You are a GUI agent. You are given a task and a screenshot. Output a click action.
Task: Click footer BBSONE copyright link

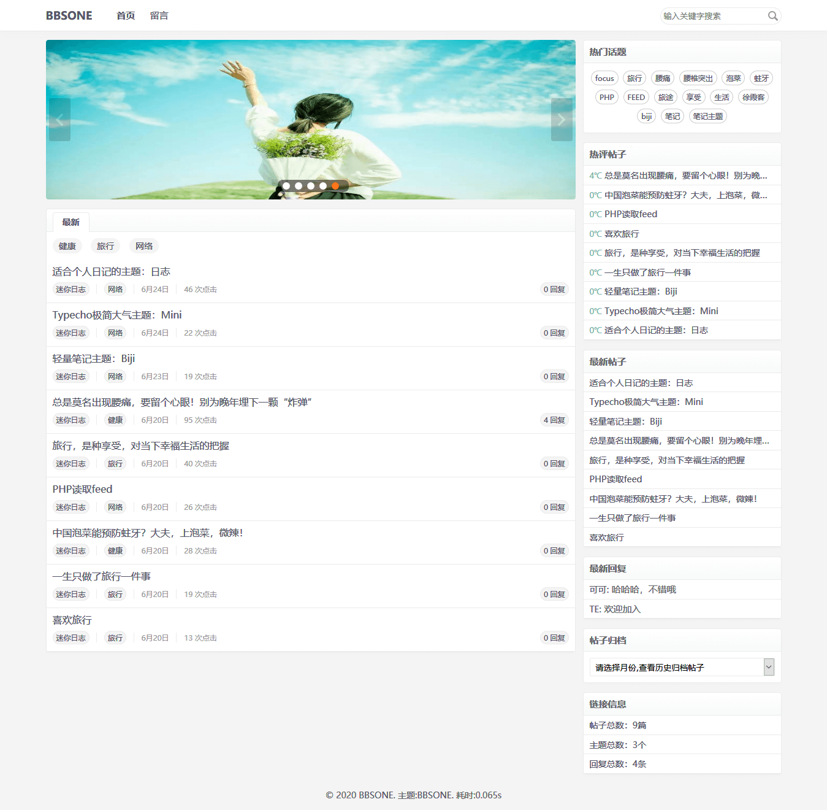pyautogui.click(x=376, y=795)
